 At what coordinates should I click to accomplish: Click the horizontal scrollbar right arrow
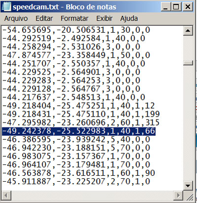click(178, 196)
